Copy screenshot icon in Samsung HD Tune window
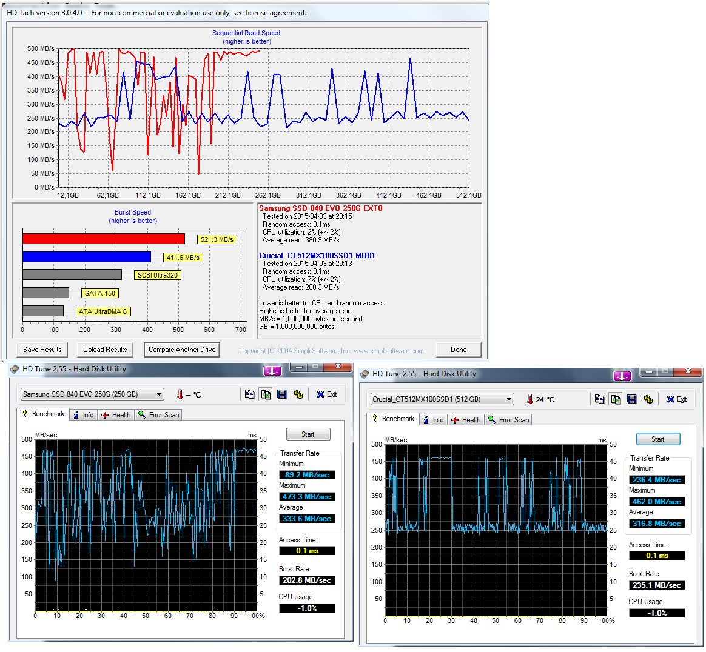This screenshot has height=652, width=706. pos(266,394)
